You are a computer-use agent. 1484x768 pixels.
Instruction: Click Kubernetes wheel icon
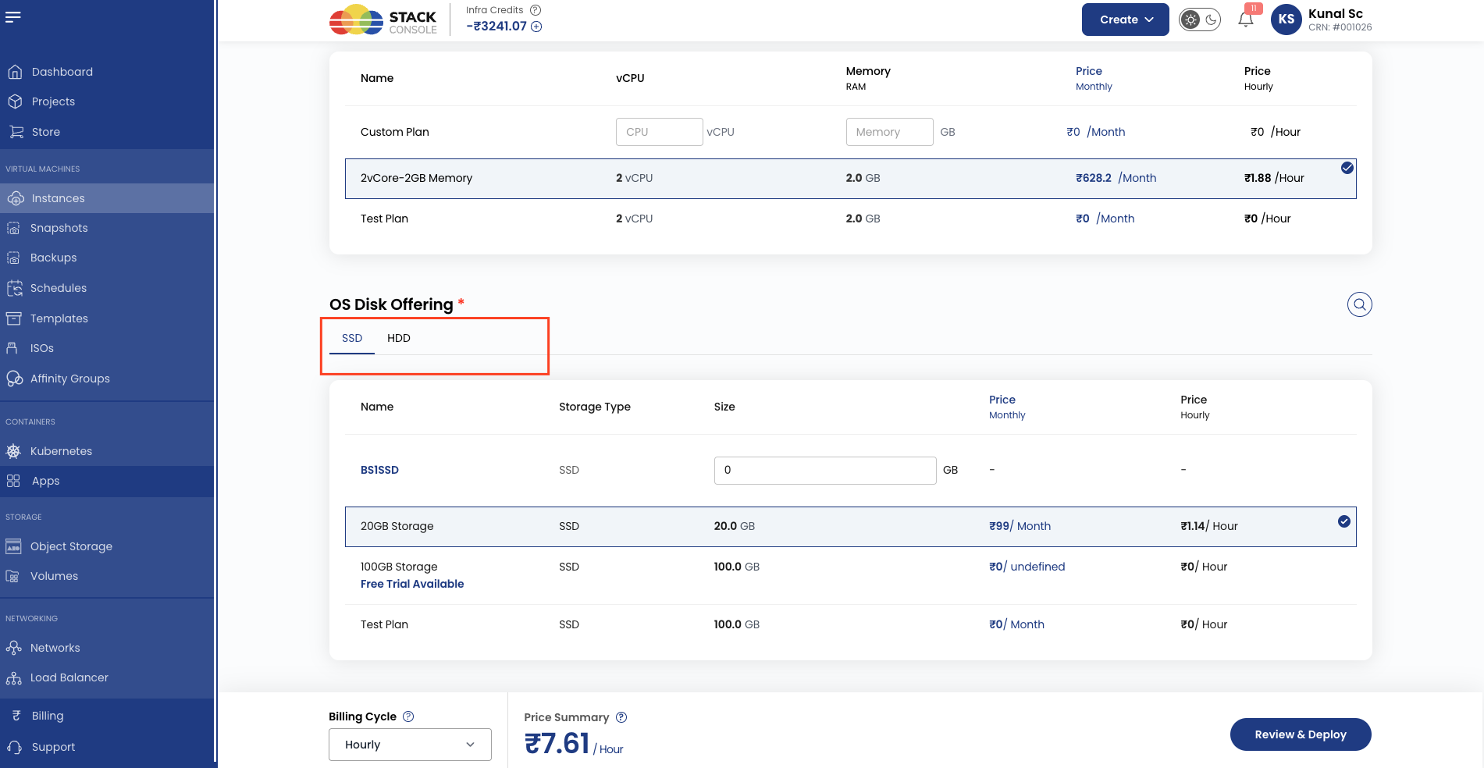[x=13, y=451]
